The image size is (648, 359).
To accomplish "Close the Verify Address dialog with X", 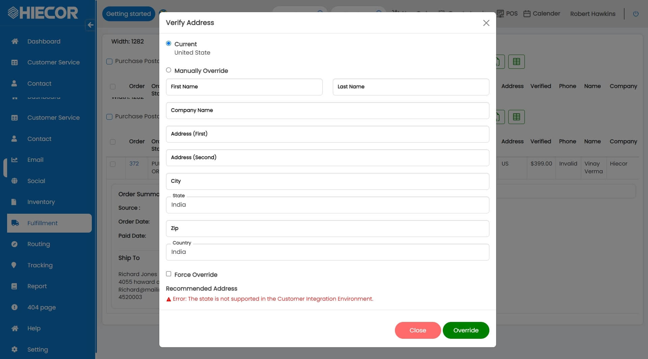I will coord(486,23).
